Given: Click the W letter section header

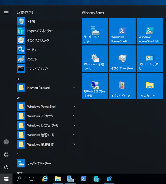Looking at the screenshot, I should tap(18, 98).
